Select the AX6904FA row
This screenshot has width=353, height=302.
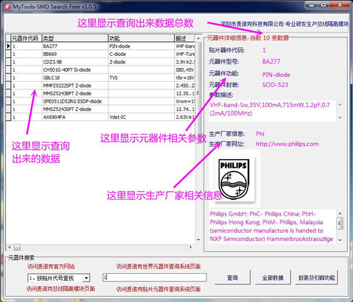(100, 117)
